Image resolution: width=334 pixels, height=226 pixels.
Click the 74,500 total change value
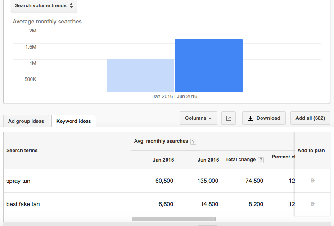click(x=254, y=181)
